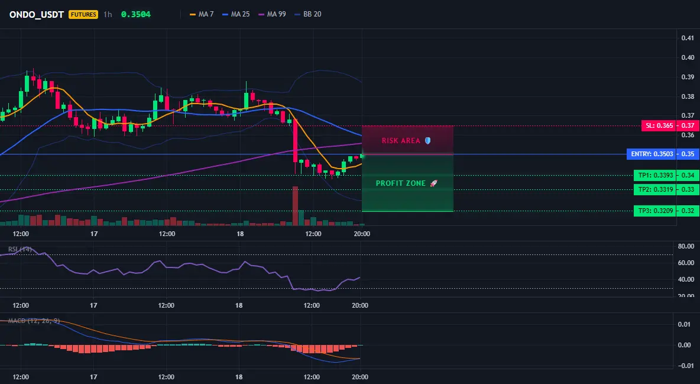Click the 20:00 label on MACD time axis
Image resolution: width=700 pixels, height=384 pixels.
pos(360,377)
